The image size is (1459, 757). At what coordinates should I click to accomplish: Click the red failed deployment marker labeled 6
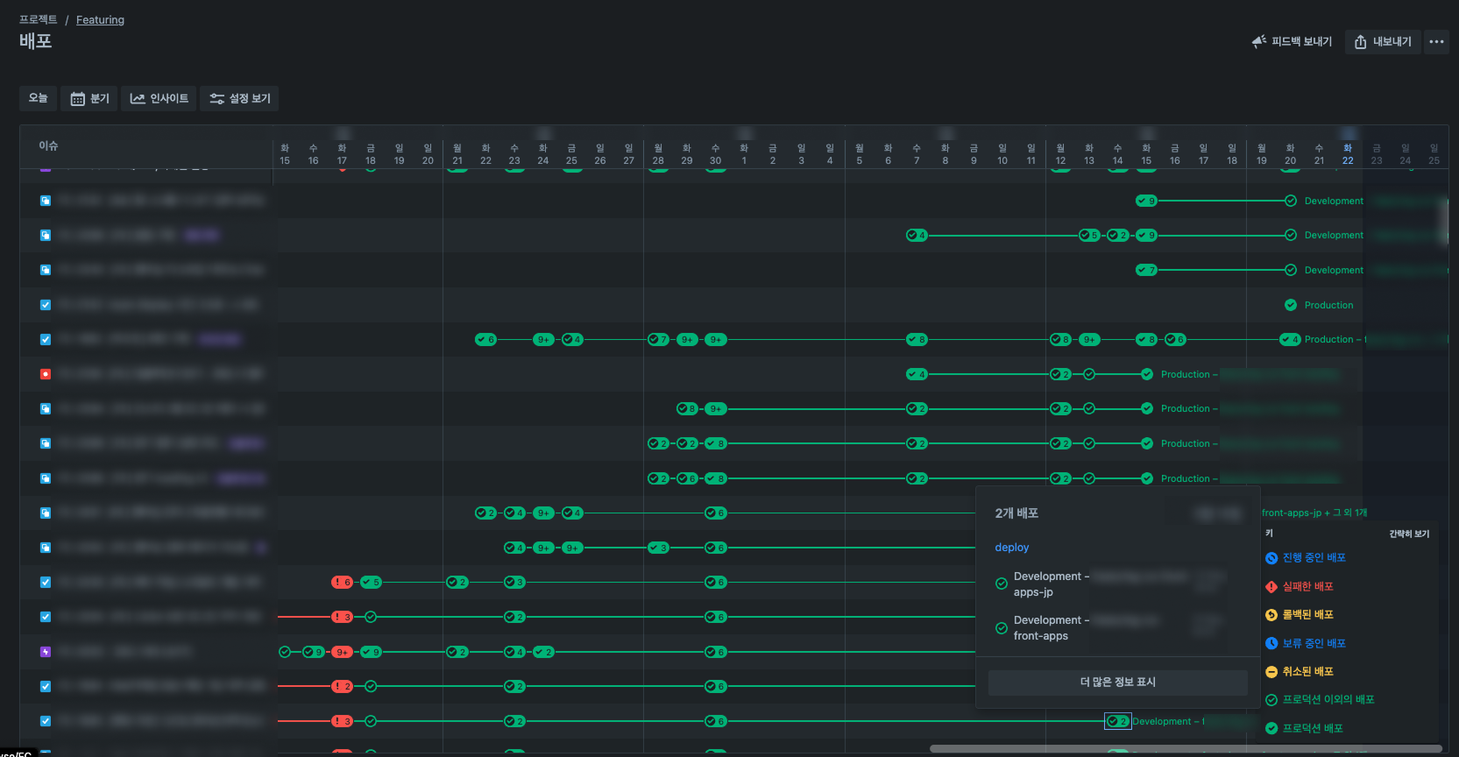342,582
